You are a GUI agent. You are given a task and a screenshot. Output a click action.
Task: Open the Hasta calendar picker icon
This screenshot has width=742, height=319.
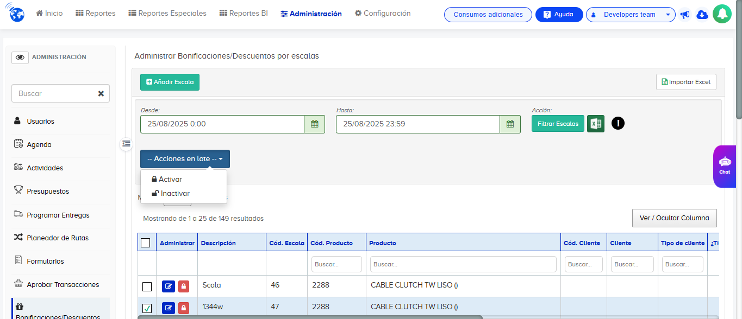point(510,124)
